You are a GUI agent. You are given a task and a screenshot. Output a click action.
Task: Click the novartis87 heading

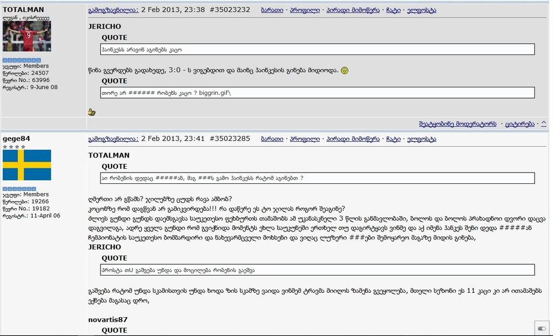tap(107, 319)
